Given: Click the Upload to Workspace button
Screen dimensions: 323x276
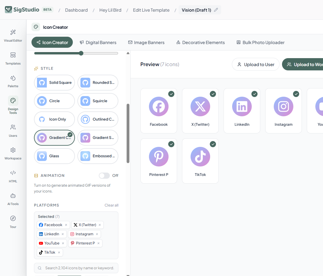Looking at the screenshot, I should [x=303, y=65].
